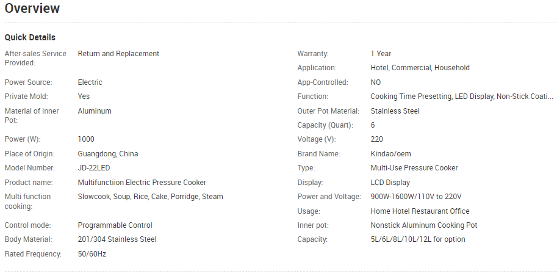
Task: Click 'Multi-Use Pressure Cooker' type value
Action: click(x=414, y=168)
